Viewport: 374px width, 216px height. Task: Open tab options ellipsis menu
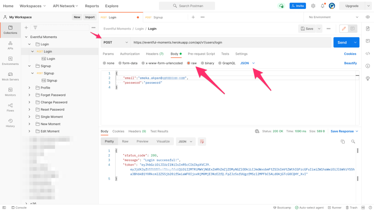click(202, 17)
